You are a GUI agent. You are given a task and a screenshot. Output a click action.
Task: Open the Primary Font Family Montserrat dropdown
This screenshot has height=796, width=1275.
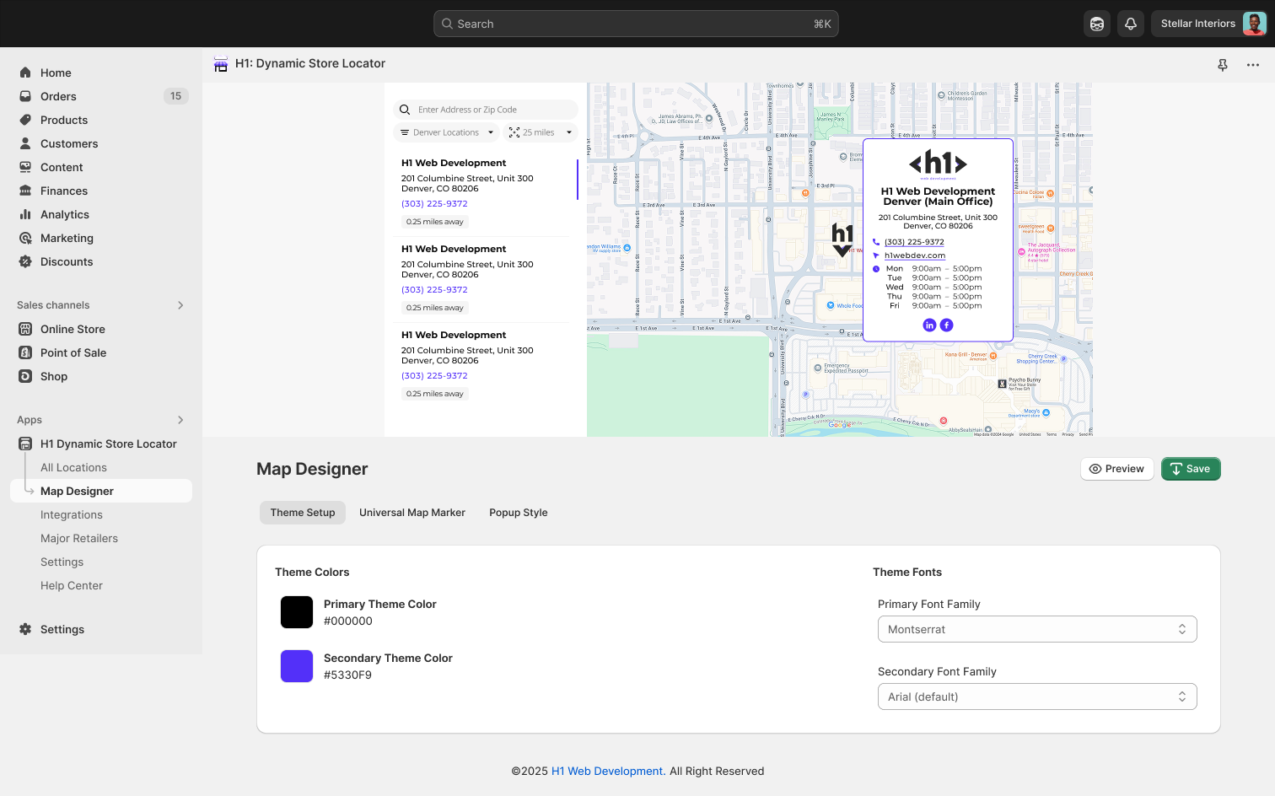pos(1037,629)
